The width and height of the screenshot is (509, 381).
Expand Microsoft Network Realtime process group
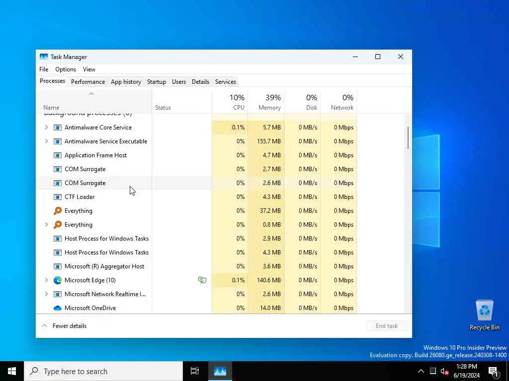(46, 294)
